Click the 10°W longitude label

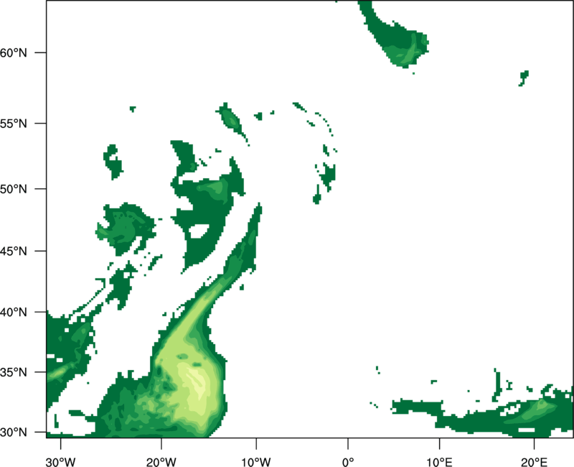256,462
